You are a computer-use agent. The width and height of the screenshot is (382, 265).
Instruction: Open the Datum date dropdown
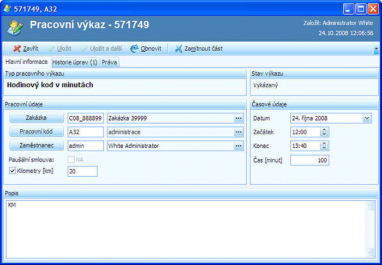pyautogui.click(x=366, y=118)
